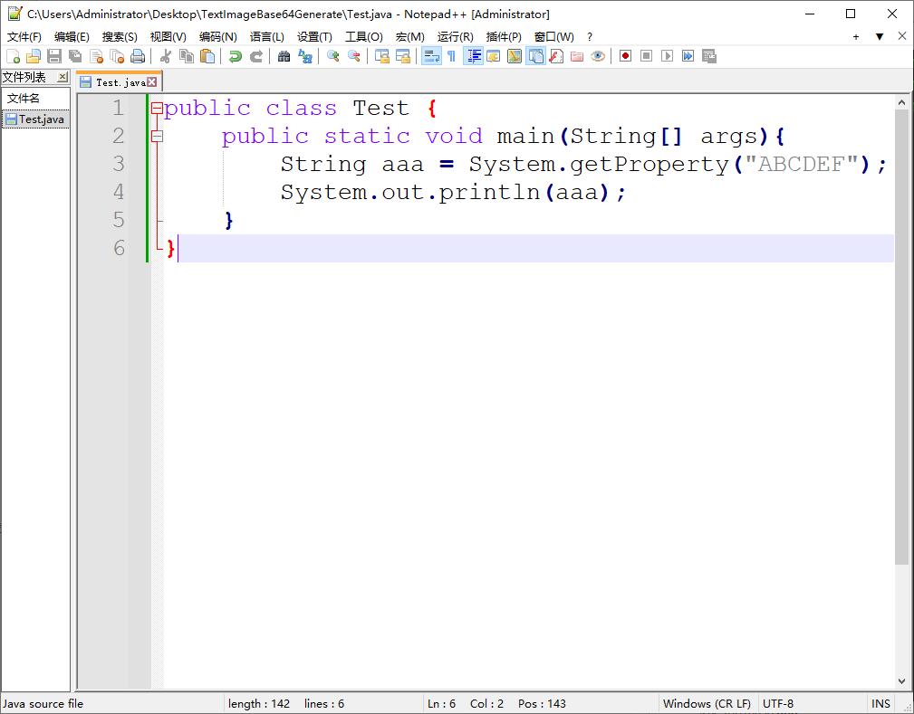Click the Find (binoculars) toolbar icon
Viewport: 914px width, 714px height.
[284, 56]
